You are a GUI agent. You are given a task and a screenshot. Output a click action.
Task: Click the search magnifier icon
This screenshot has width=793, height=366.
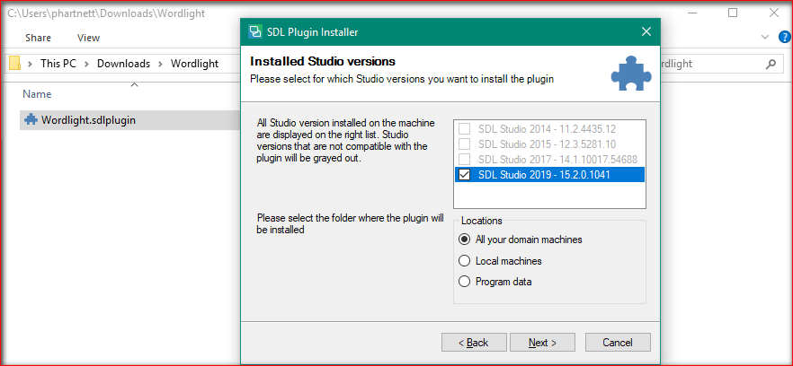[771, 64]
